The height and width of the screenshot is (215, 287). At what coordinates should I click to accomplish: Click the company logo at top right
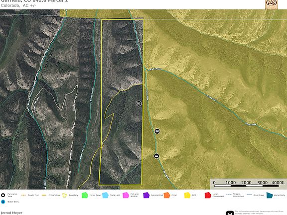tap(272, 4)
